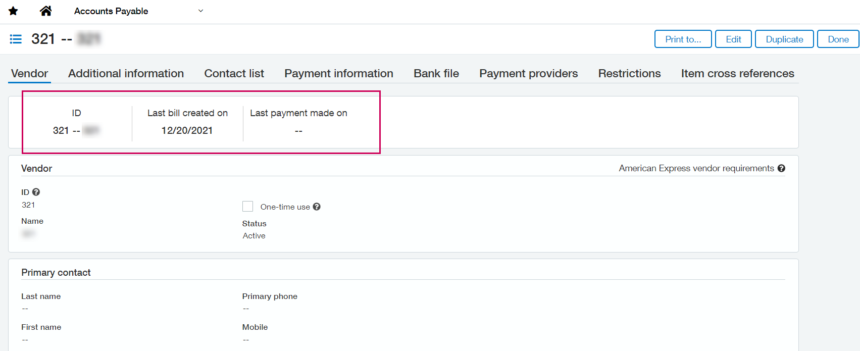The height and width of the screenshot is (351, 860).
Task: Click the Print to... button
Action: click(x=683, y=39)
